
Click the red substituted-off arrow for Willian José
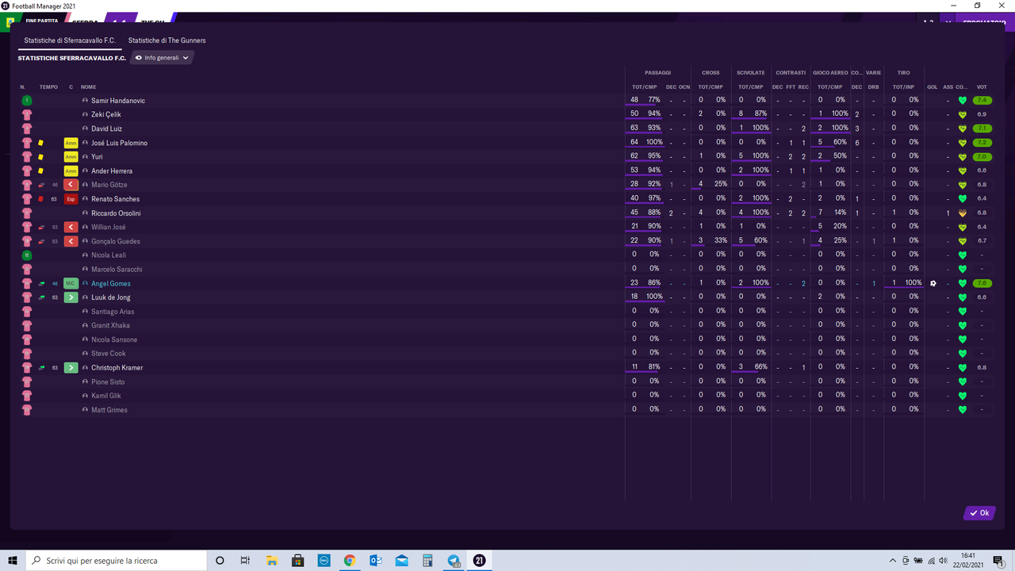click(x=71, y=228)
